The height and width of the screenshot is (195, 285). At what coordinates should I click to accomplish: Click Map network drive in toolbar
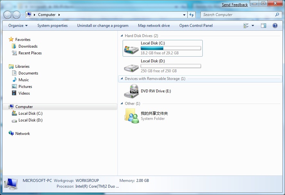coord(154,26)
